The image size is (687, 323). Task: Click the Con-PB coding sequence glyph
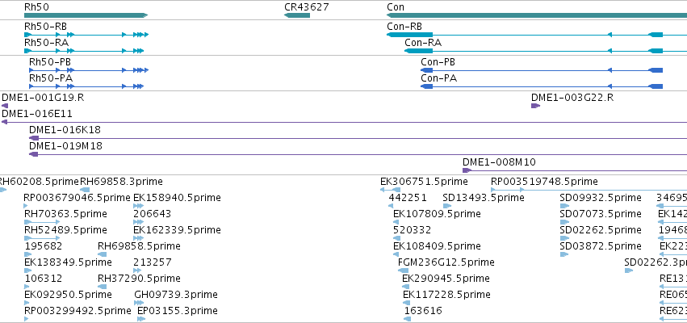[542, 70]
